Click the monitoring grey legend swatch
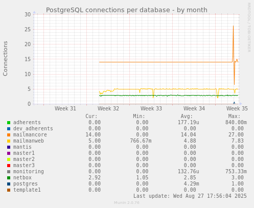254x208 pixels. [9, 172]
